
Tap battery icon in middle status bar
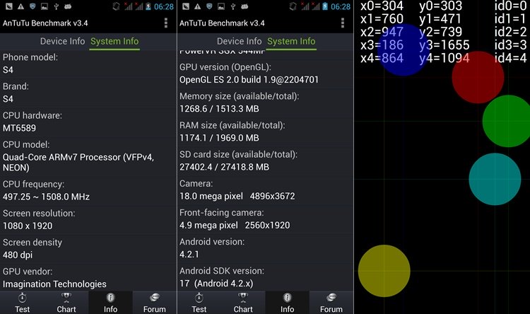[325, 6]
